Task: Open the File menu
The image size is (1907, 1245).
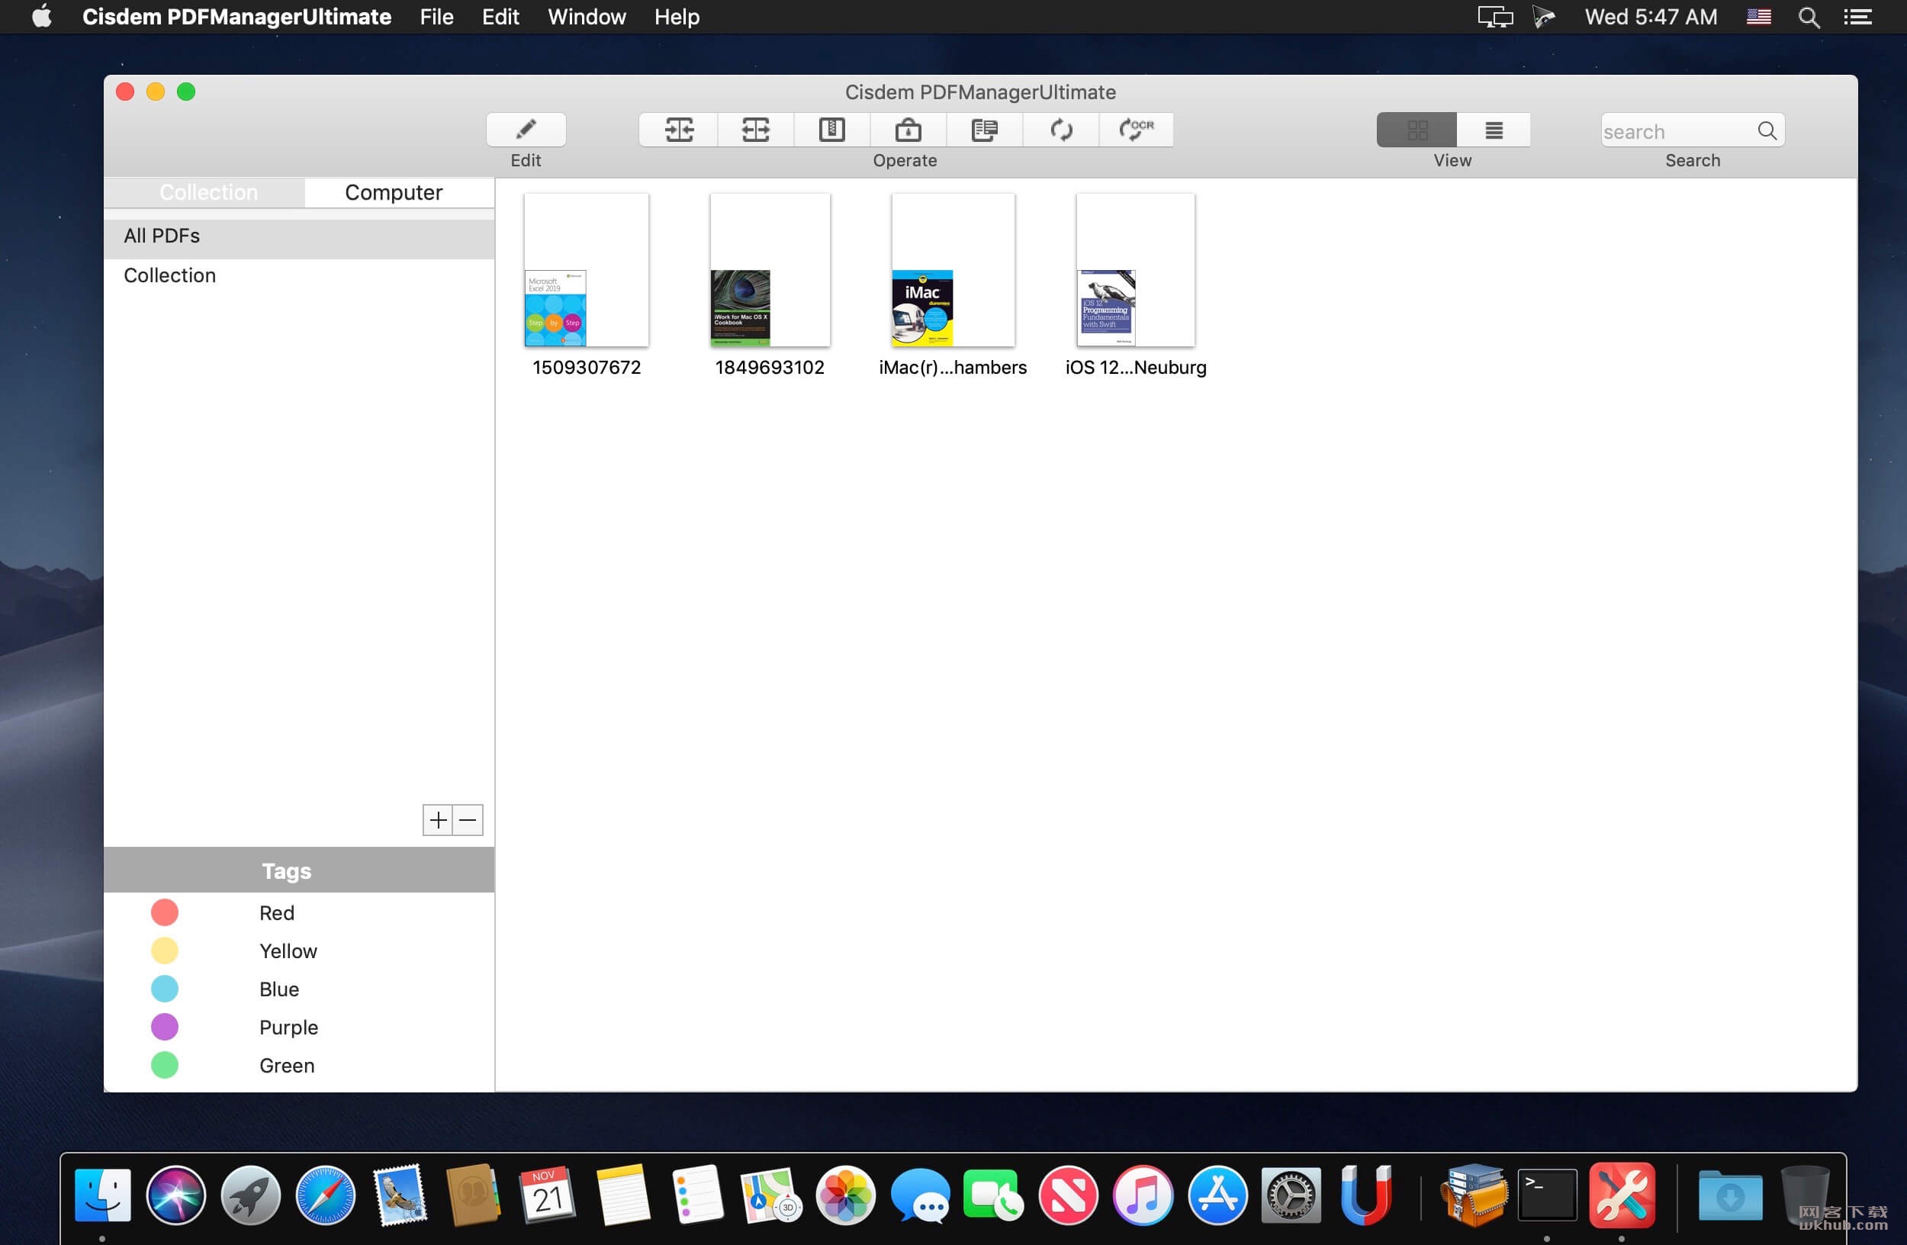Action: pos(436,17)
